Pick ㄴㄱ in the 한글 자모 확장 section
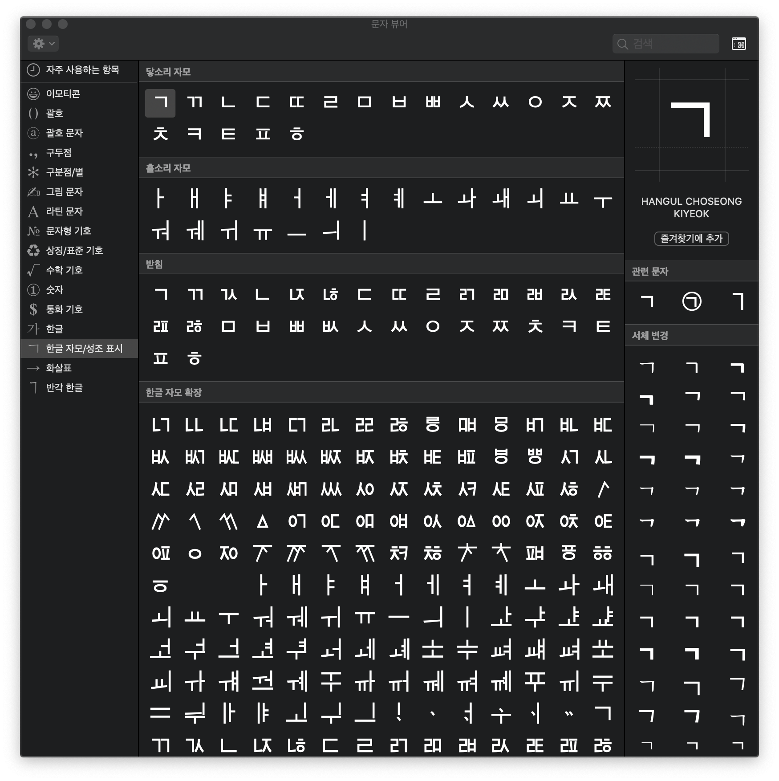The height and width of the screenshot is (781, 779). tap(160, 425)
